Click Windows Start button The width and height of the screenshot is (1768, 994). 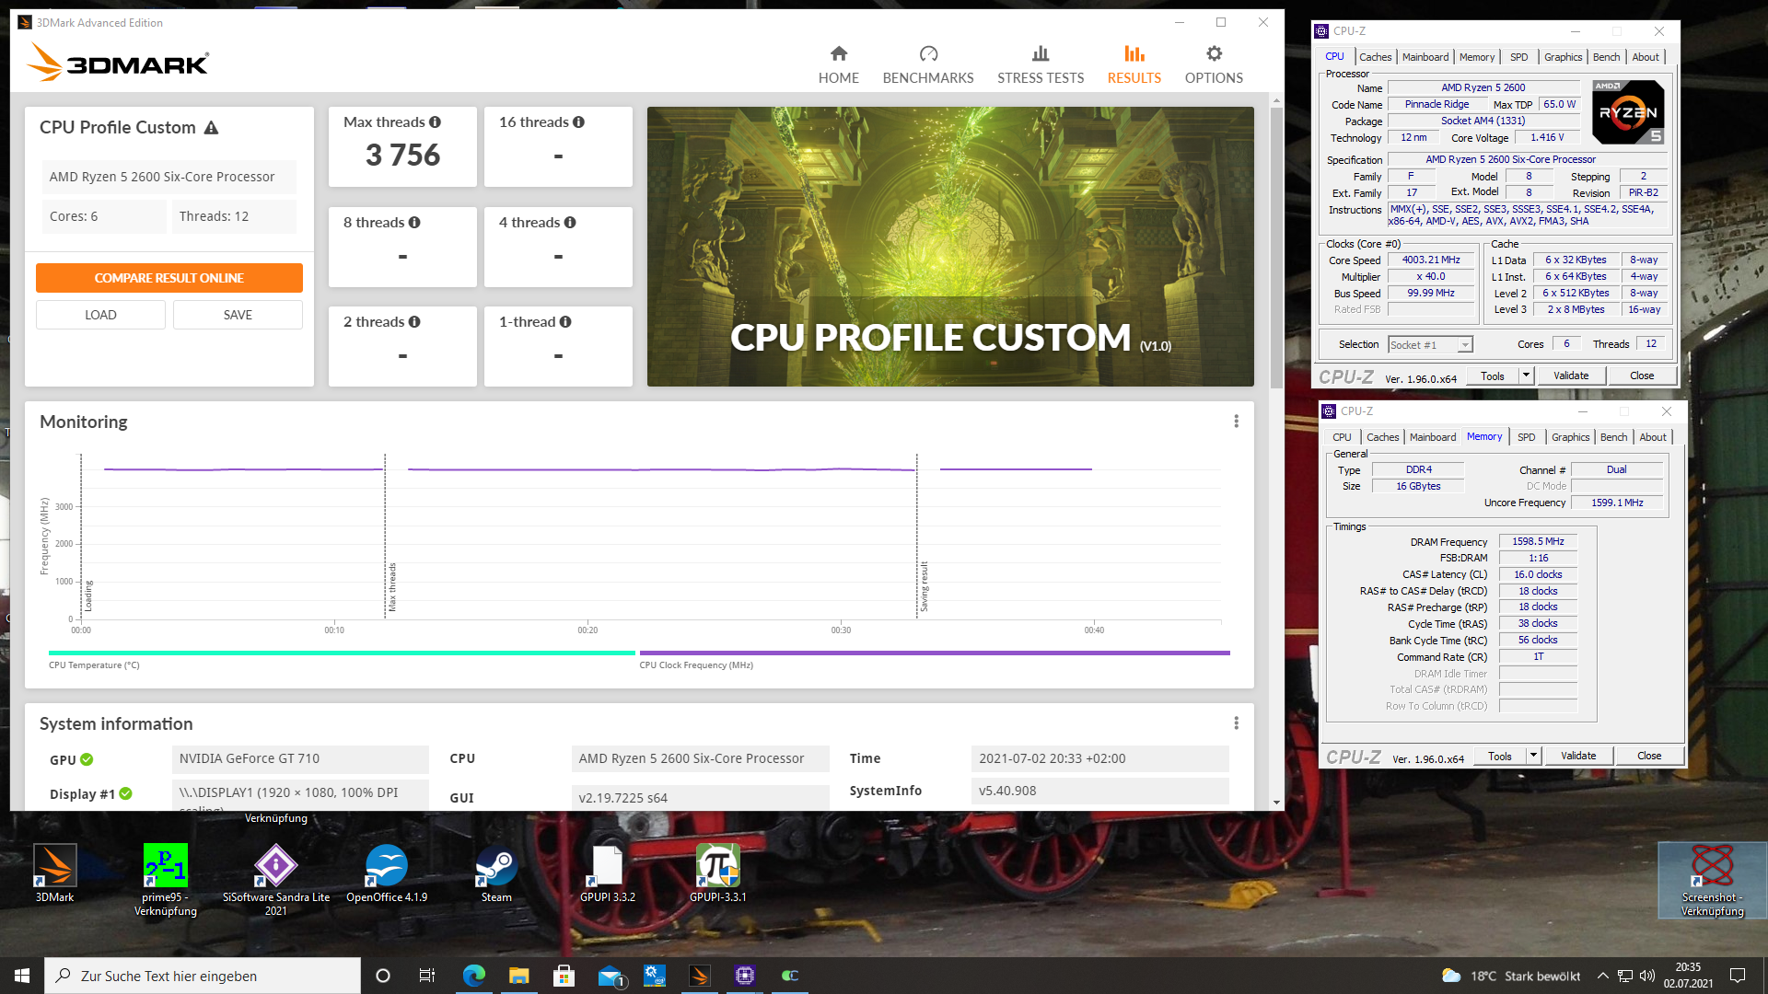pyautogui.click(x=22, y=976)
